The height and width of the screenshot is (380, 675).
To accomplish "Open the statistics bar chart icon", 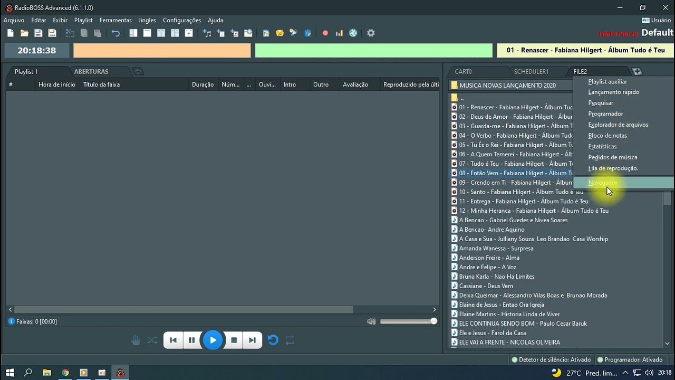I will [x=340, y=33].
